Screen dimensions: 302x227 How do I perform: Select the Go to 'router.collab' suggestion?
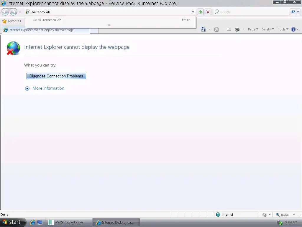110,20
